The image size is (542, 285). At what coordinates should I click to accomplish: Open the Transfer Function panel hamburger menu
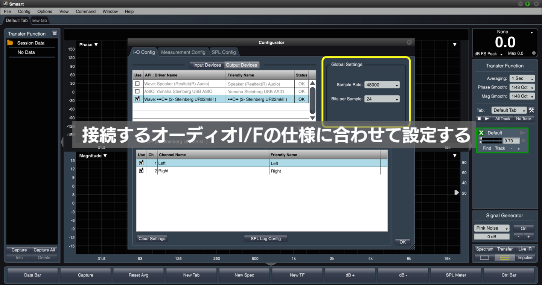click(x=55, y=33)
